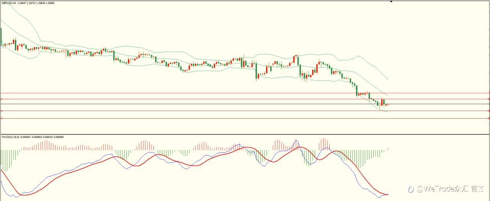Select the topmost red horizontal line
The image size is (490, 201).
click(x=245, y=93)
